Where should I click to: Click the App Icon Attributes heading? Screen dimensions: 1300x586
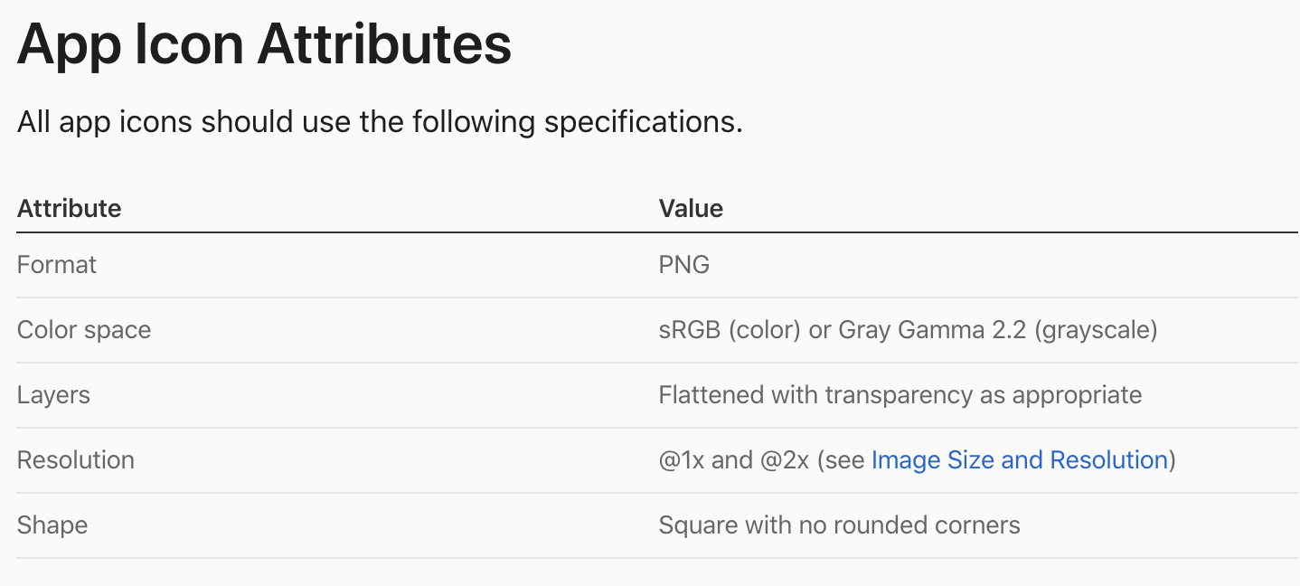(x=264, y=45)
